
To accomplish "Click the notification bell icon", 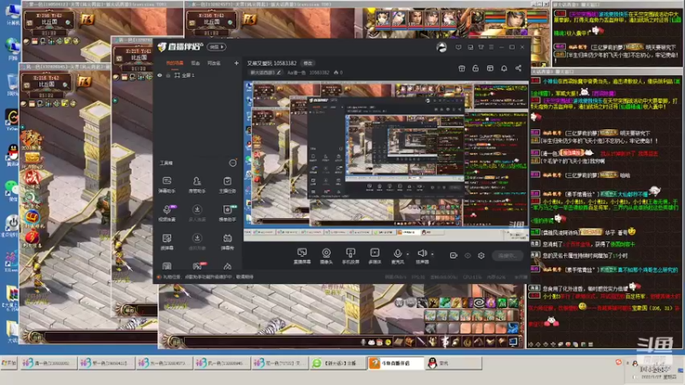I will 504,68.
